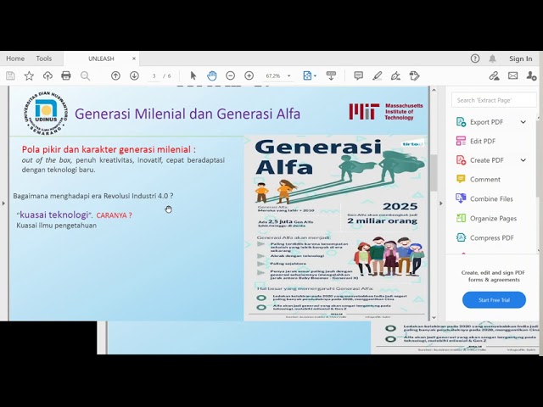Go to the next page with the down arrow
Screen dimensions: 543x407
coord(134,75)
